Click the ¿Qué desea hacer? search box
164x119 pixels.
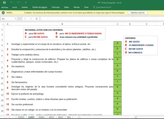coord(104,7)
